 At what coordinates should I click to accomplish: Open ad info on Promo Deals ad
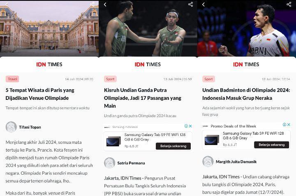point(284,125)
